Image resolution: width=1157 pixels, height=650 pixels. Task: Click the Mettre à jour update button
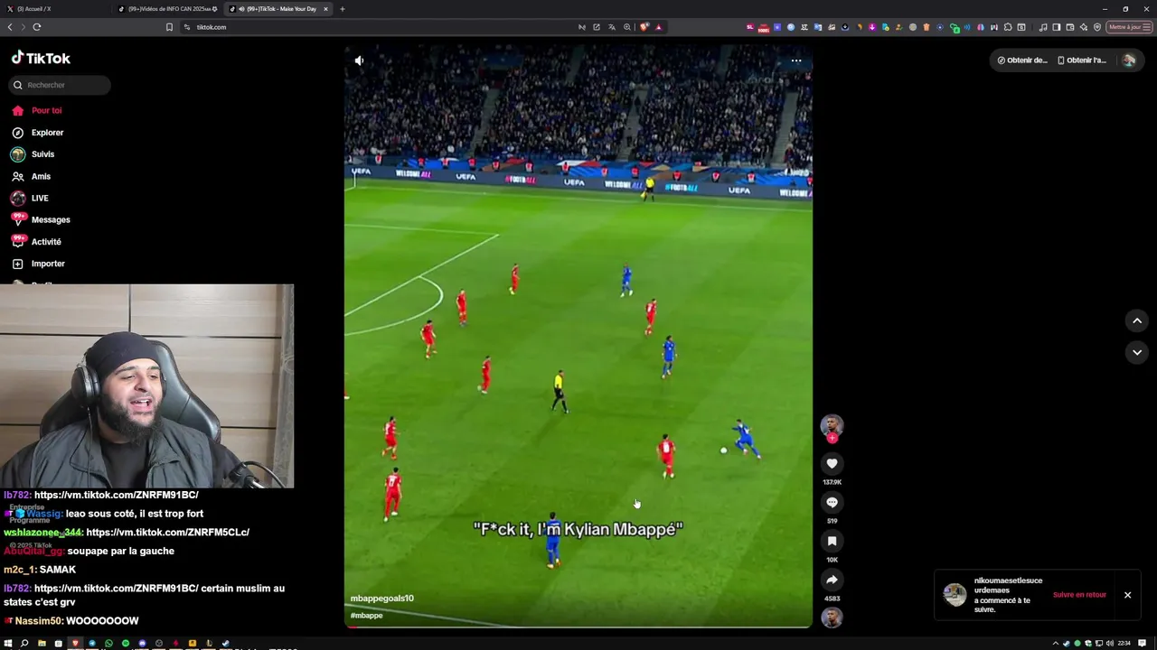pyautogui.click(x=1129, y=27)
